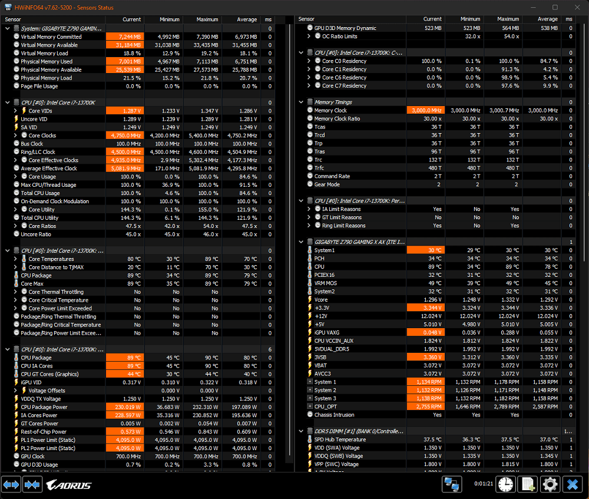Click the Average column header in right list
The height and width of the screenshot is (499, 589).
point(542,19)
